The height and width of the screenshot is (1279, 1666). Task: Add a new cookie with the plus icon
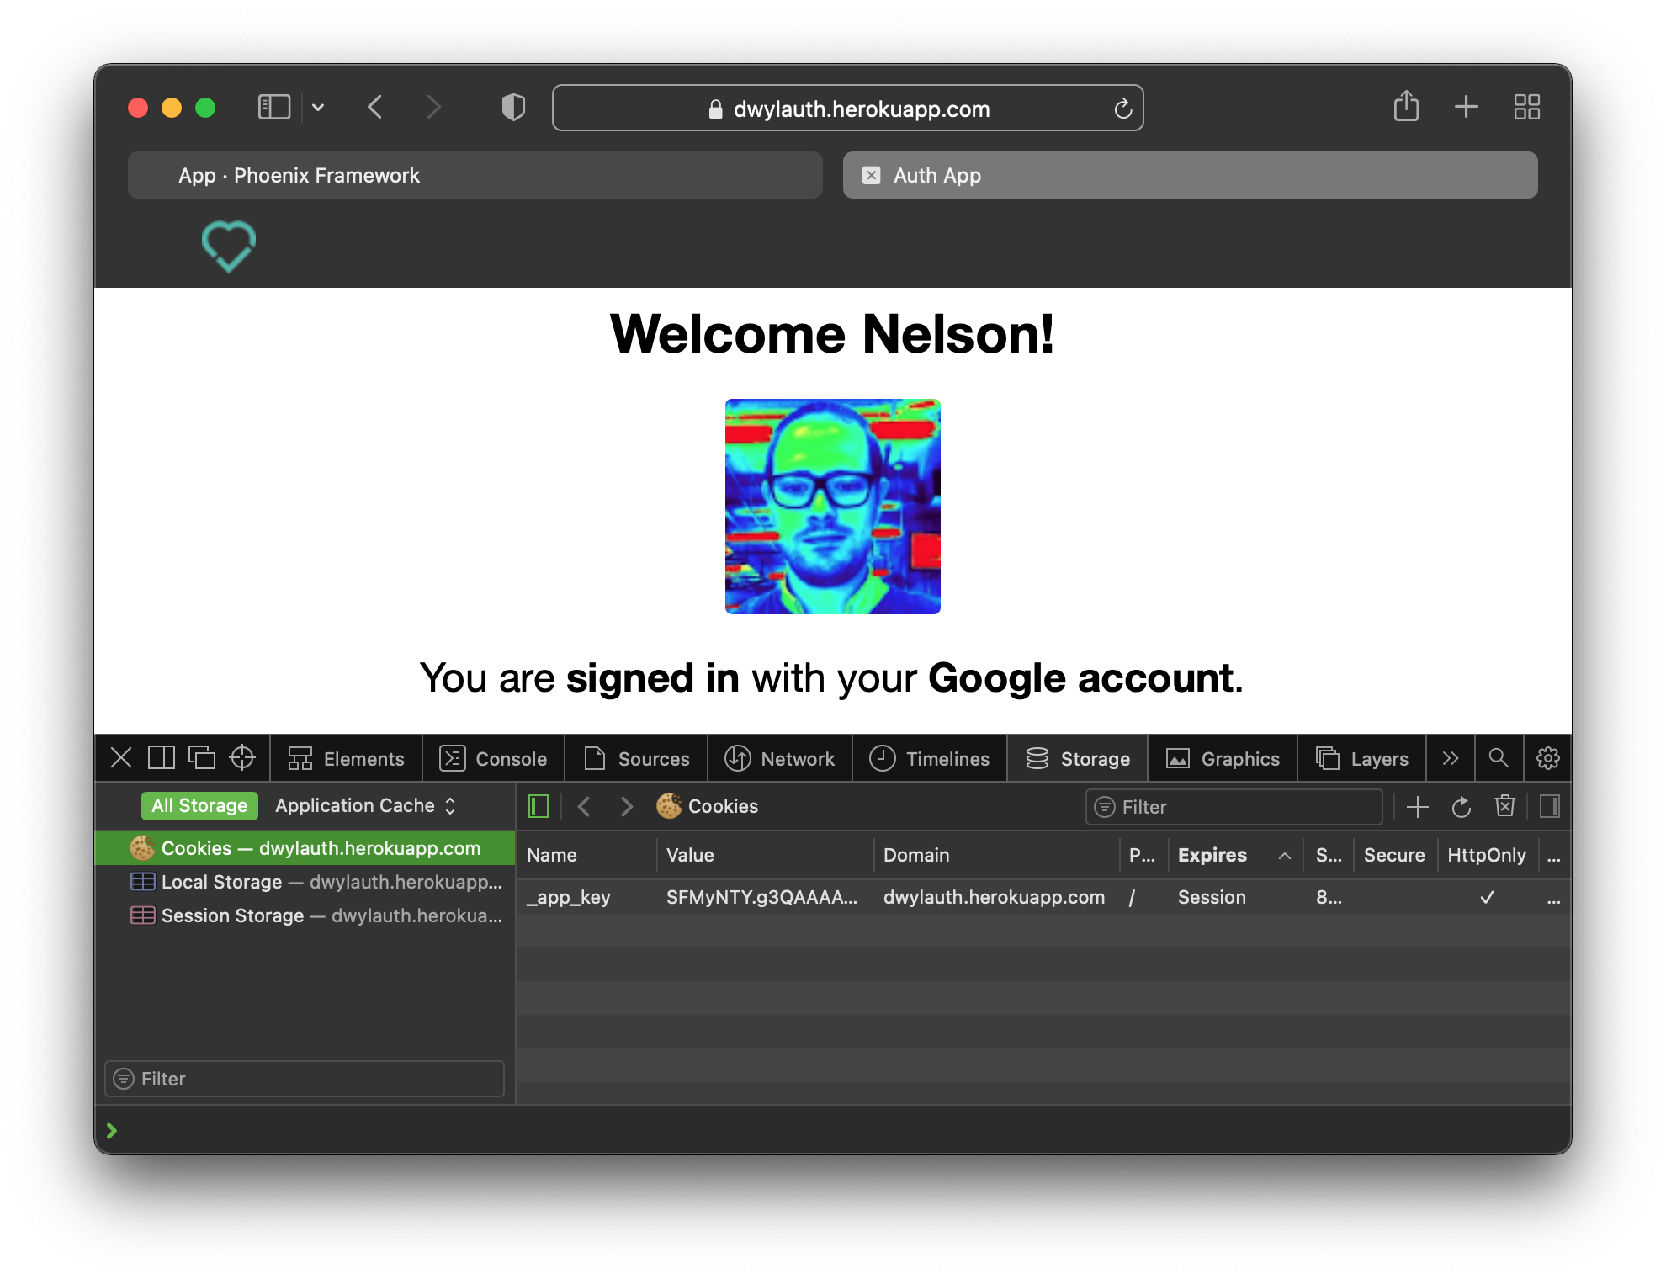click(x=1418, y=806)
